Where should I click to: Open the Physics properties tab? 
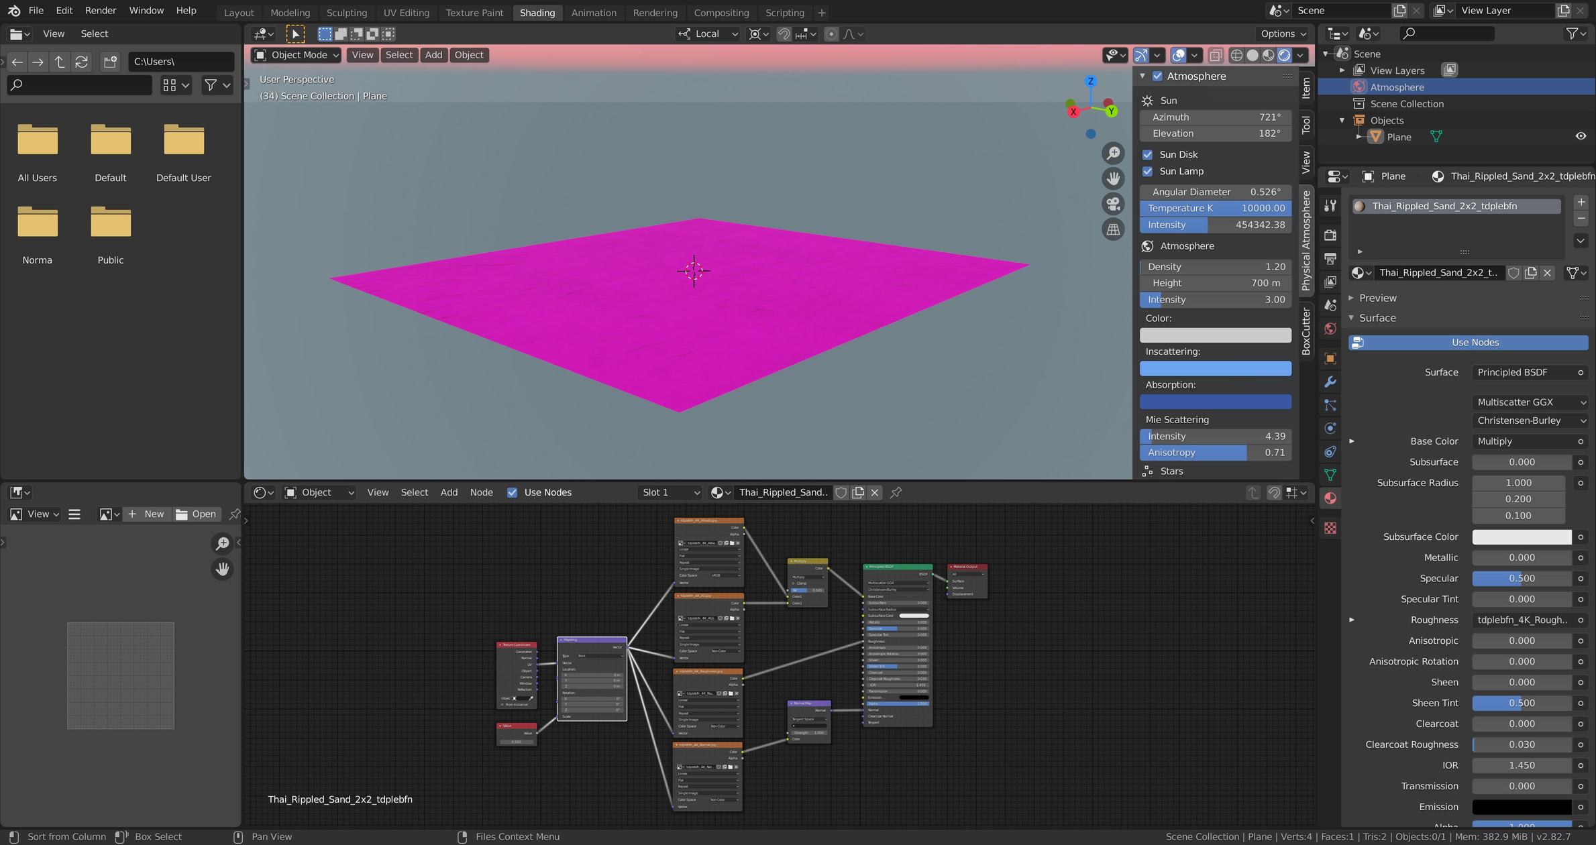click(1330, 429)
